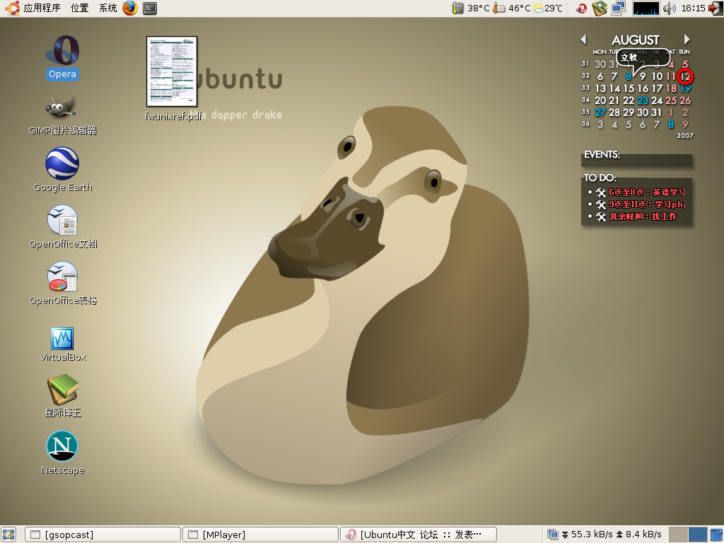Launch Firefox from top panel
Viewport: 724px width, 543px height.
[x=130, y=8]
